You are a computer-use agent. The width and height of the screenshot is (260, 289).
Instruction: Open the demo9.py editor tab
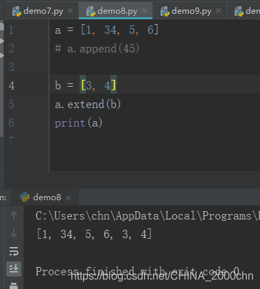pos(190,11)
